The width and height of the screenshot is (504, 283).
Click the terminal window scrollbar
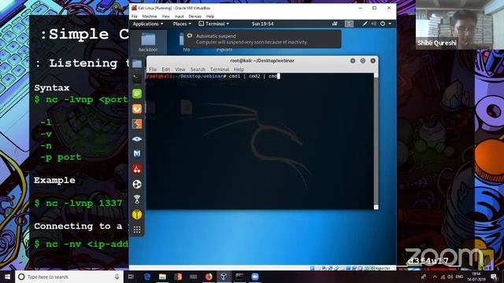pyautogui.click(x=376, y=141)
